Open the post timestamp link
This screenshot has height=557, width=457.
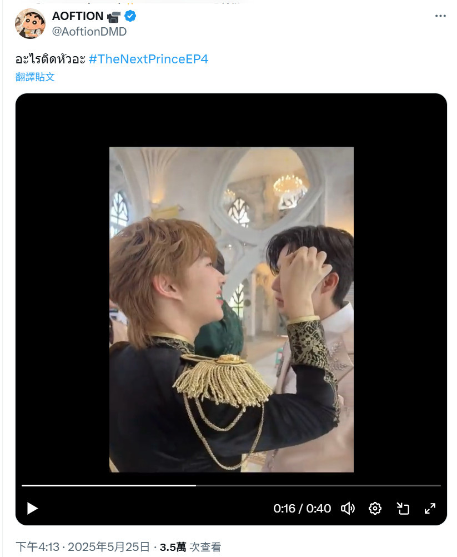83,546
